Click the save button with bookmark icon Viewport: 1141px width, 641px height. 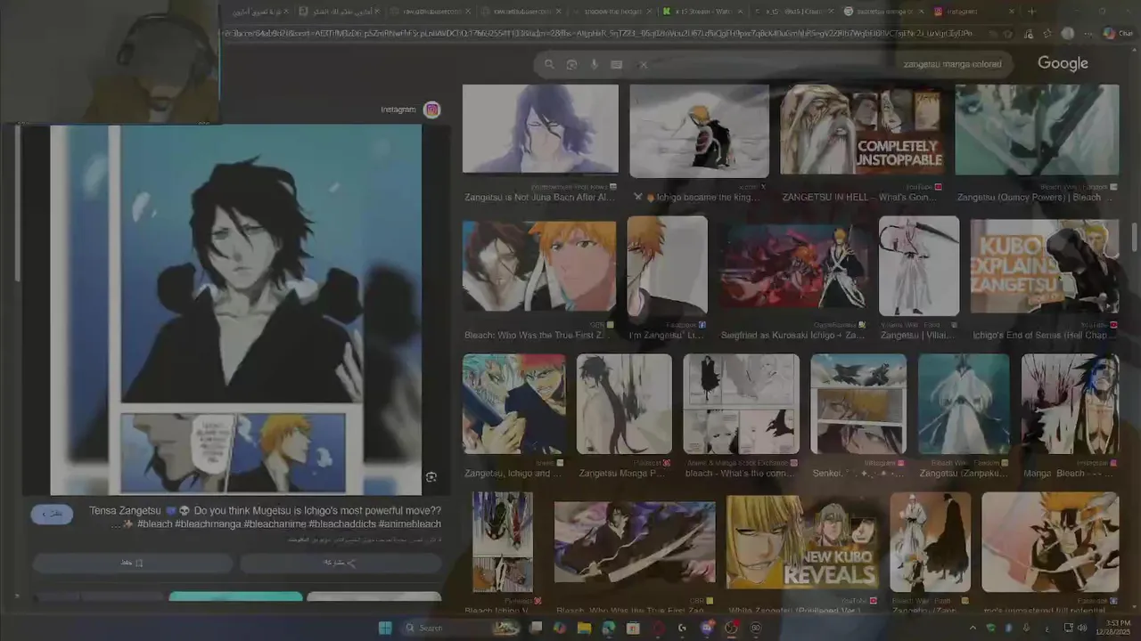pos(133,563)
